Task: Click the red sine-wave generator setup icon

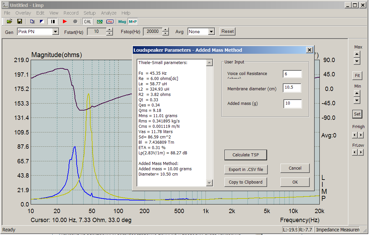Action: click(x=110, y=22)
